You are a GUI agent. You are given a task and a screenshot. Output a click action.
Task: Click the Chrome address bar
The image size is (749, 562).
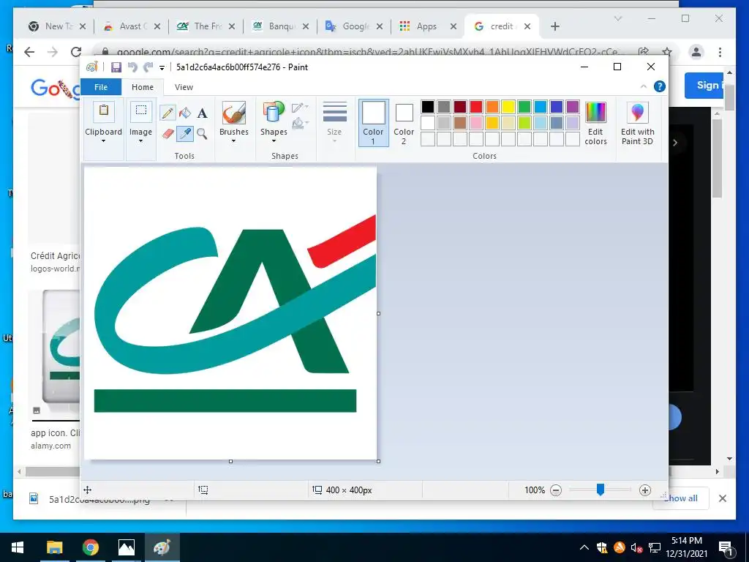click(368, 52)
